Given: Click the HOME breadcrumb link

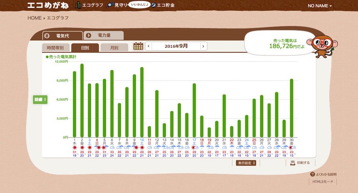Looking at the screenshot, I should [34, 18].
